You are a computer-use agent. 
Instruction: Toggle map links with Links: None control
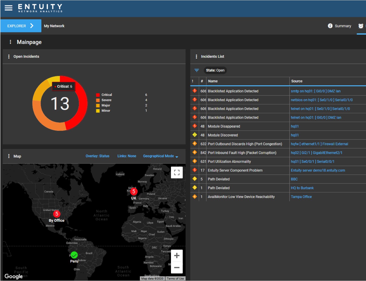127,156
